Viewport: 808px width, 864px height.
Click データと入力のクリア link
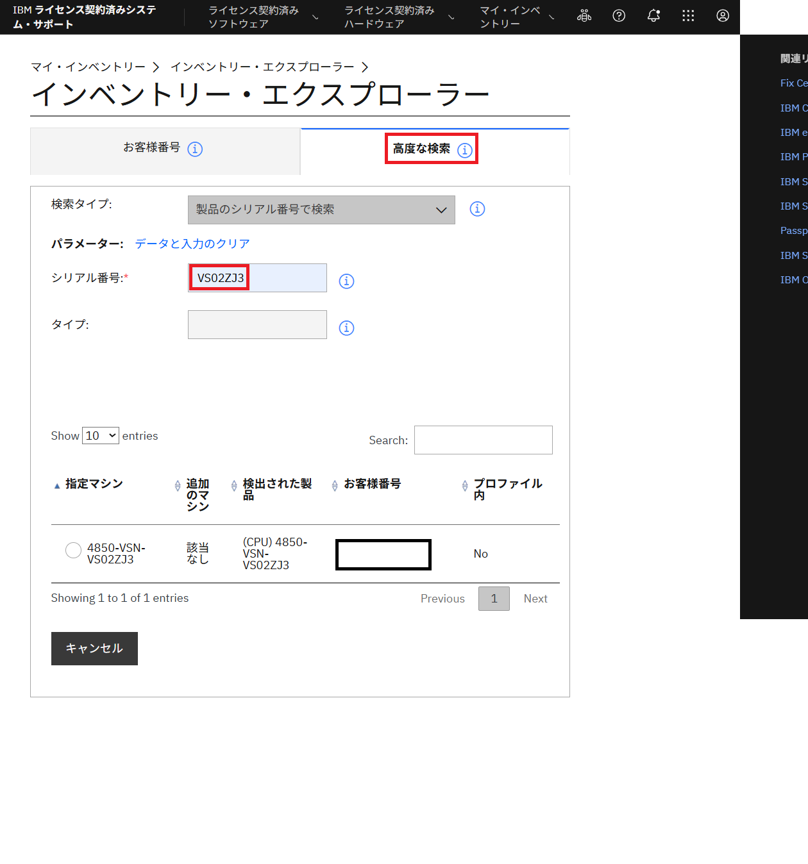point(192,244)
